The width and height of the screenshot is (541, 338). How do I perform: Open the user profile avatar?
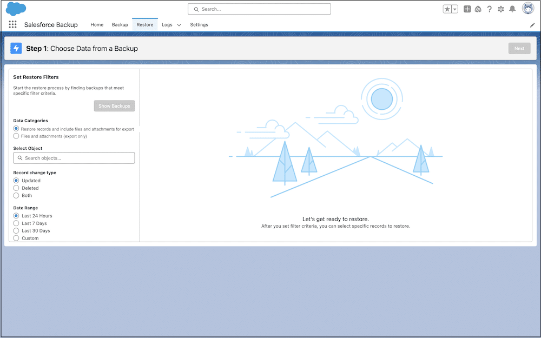point(528,9)
